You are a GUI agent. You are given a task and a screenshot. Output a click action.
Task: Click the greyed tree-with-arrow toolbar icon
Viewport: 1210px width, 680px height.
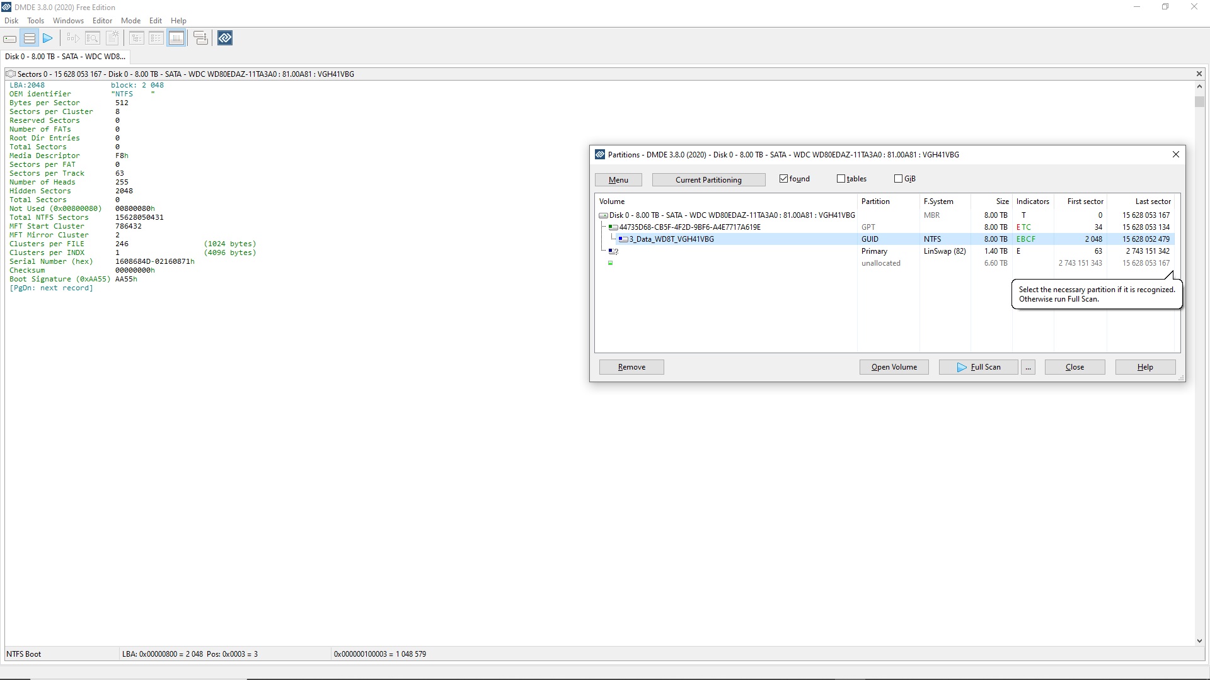click(73, 38)
